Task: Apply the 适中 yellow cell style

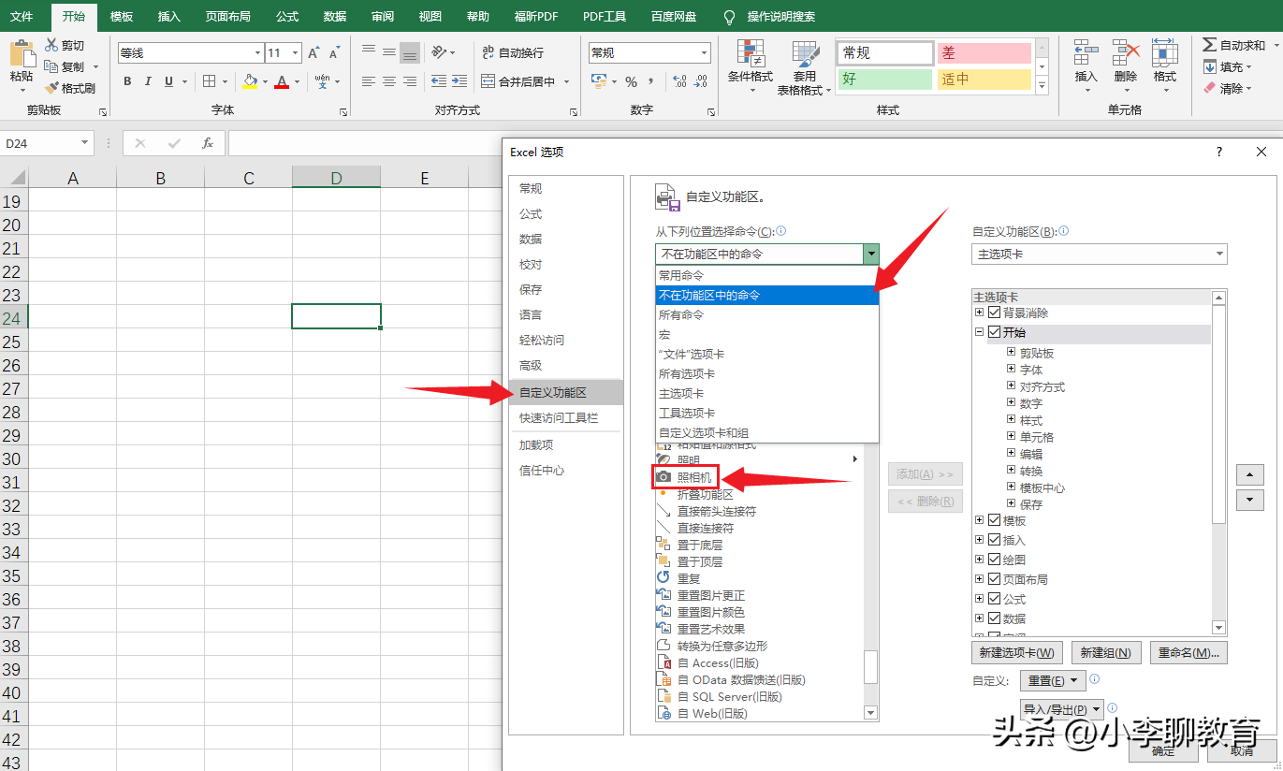Action: pyautogui.click(x=984, y=79)
